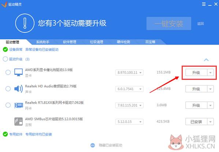Expand arrow next to network card 升级 button
The width and height of the screenshot is (219, 152).
pos(210,105)
